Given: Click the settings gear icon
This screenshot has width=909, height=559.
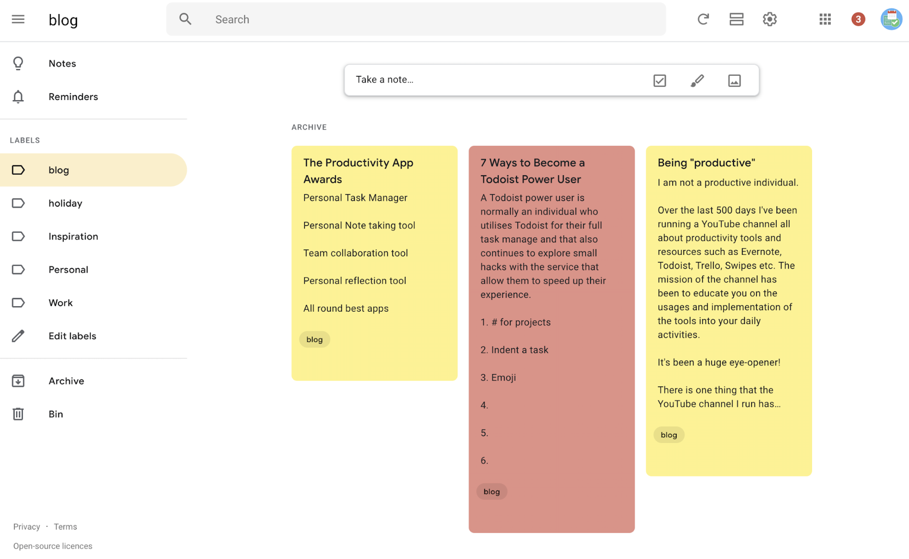Looking at the screenshot, I should (x=770, y=18).
